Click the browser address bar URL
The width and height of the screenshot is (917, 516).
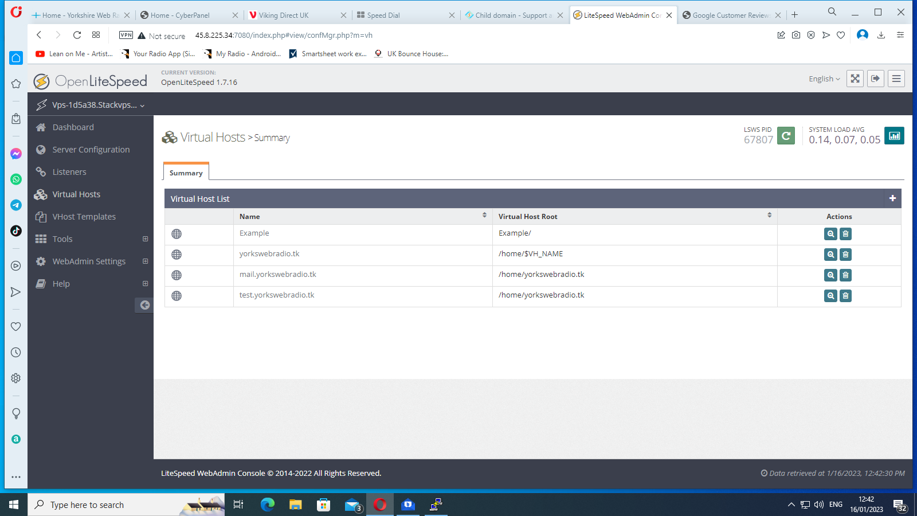pos(284,36)
